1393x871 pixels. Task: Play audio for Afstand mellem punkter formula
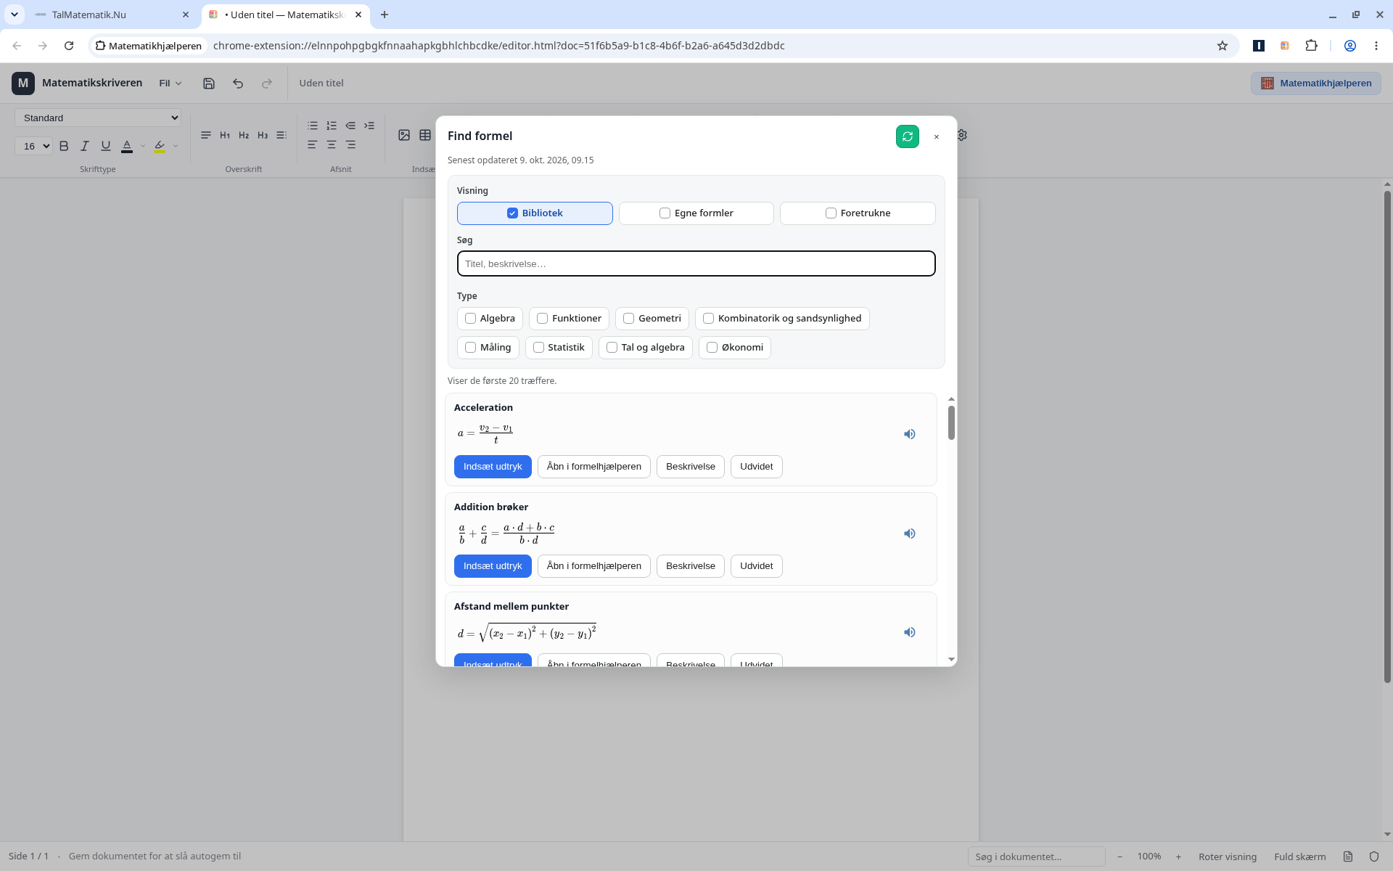[909, 632]
